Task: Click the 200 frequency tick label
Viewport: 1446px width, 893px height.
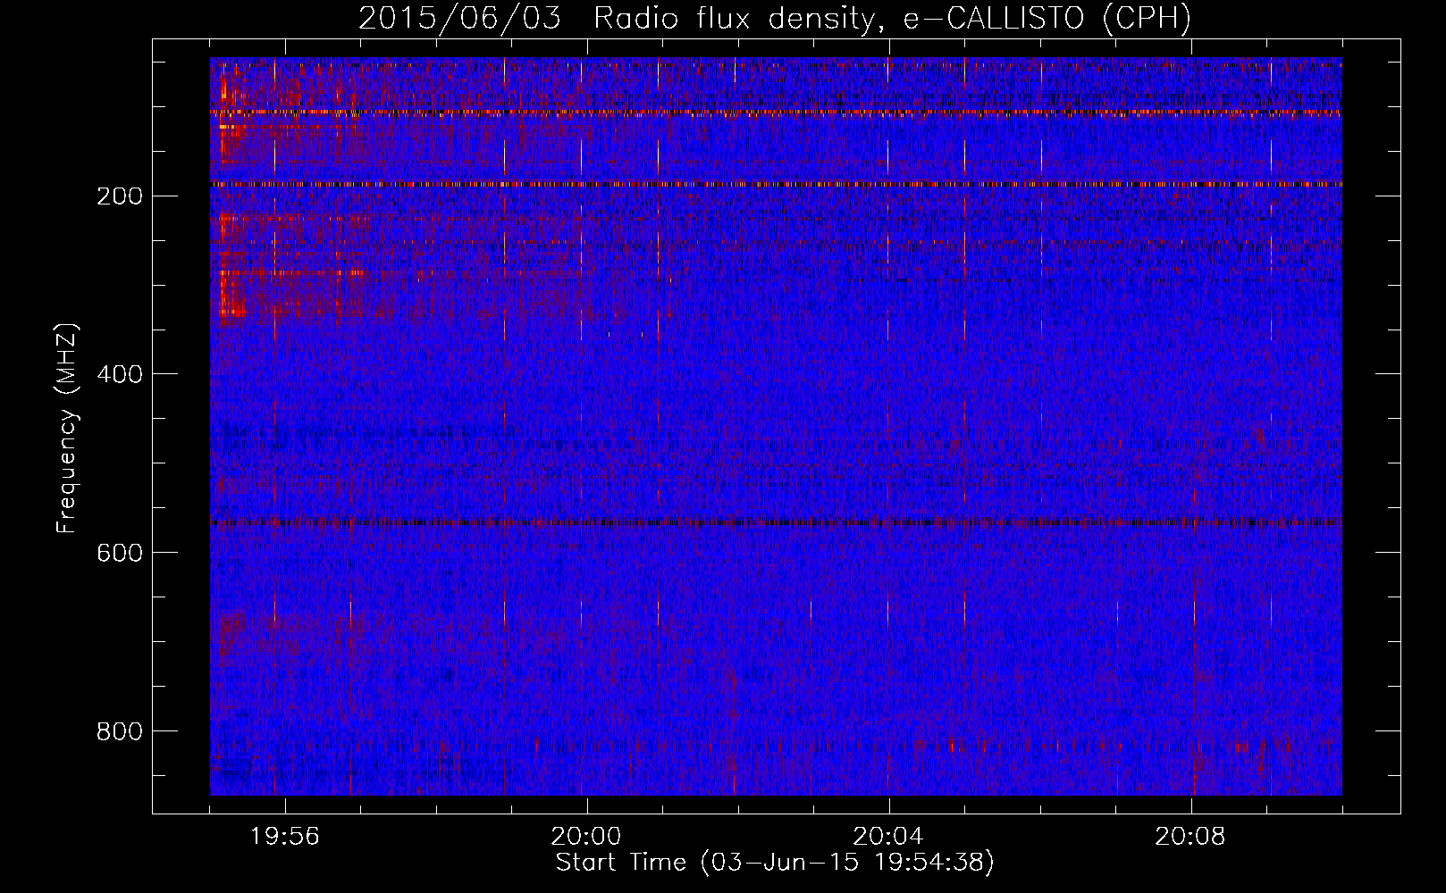Action: (x=120, y=196)
